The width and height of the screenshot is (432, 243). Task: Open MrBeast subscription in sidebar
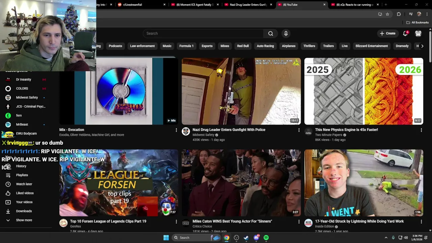click(26, 125)
